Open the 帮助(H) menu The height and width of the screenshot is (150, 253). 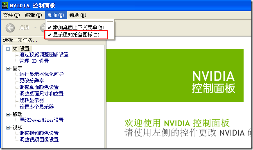point(78,15)
